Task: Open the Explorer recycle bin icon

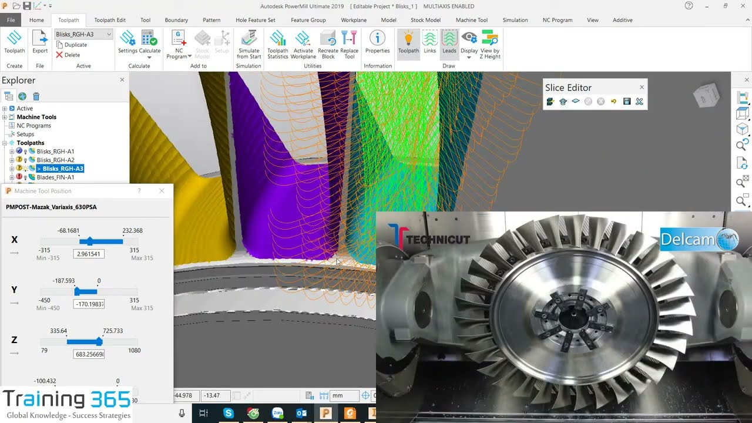Action: [36, 96]
